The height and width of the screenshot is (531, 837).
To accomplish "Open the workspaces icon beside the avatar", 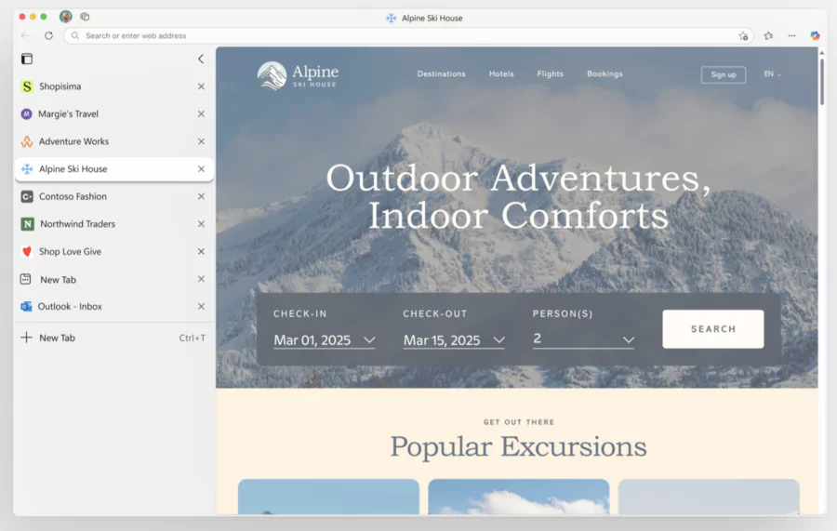I will [85, 17].
